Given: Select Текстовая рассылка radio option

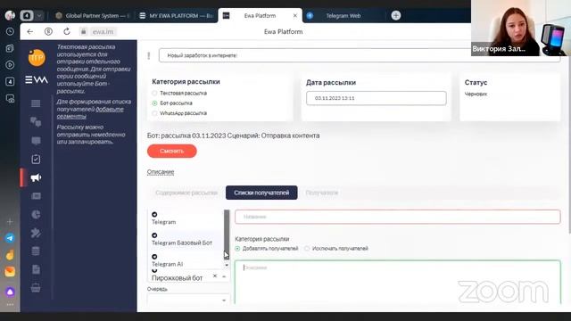Looking at the screenshot, I should point(154,93).
